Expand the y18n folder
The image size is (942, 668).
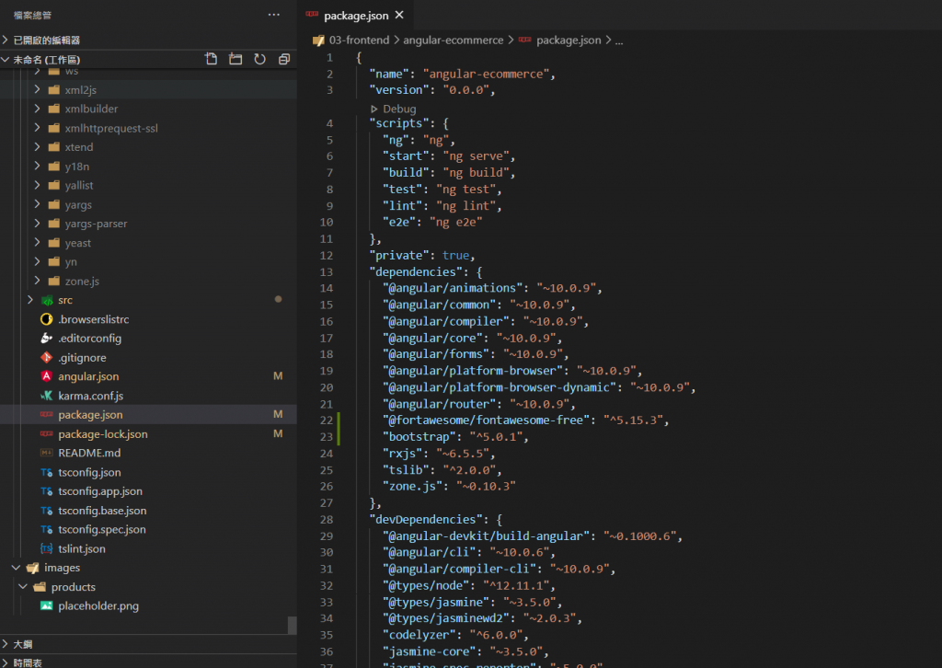[x=37, y=167]
